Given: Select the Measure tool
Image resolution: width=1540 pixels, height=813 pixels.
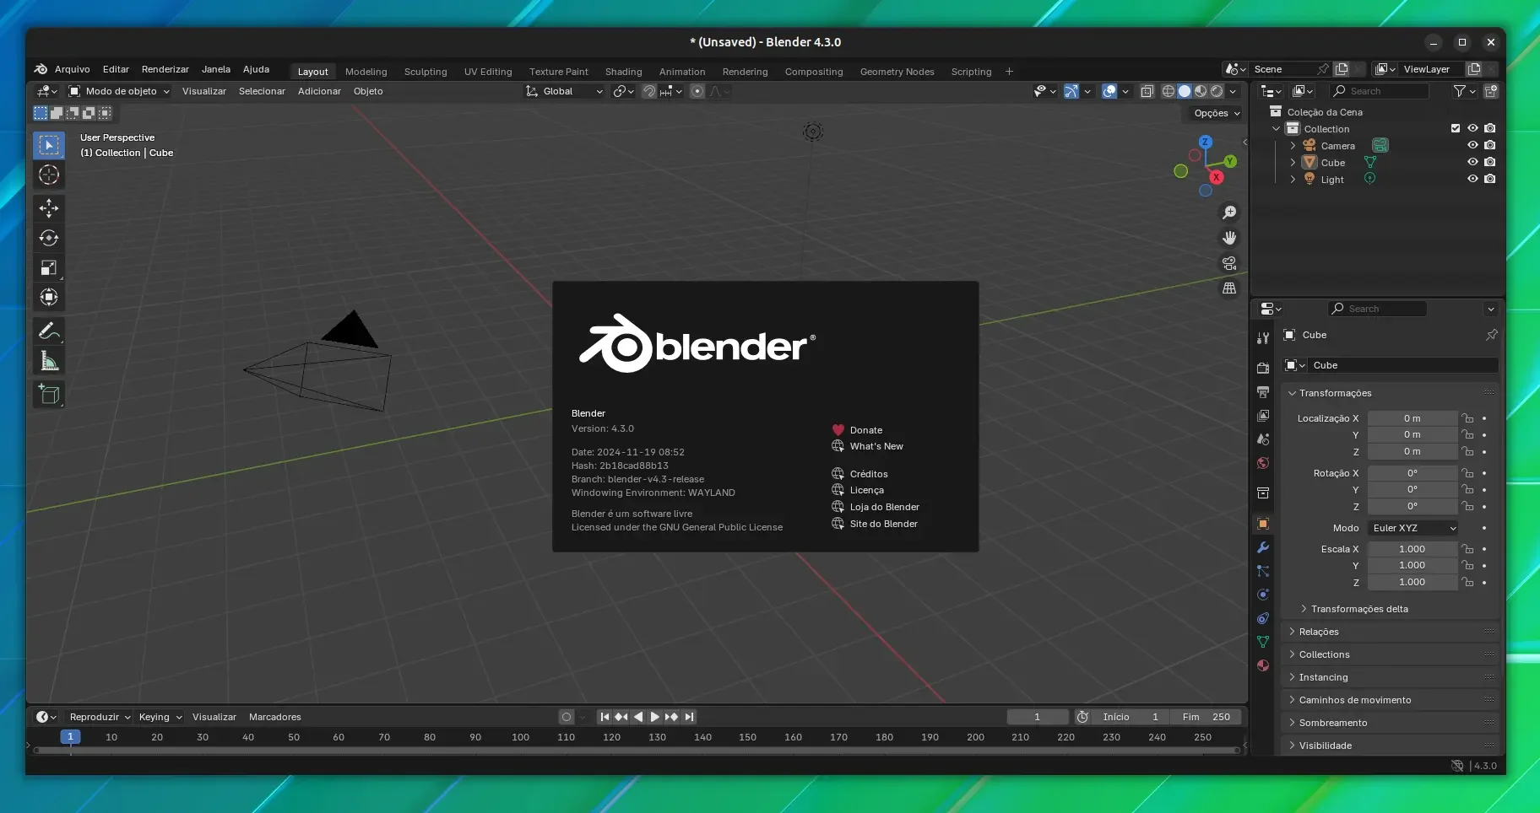Looking at the screenshot, I should coord(49,361).
